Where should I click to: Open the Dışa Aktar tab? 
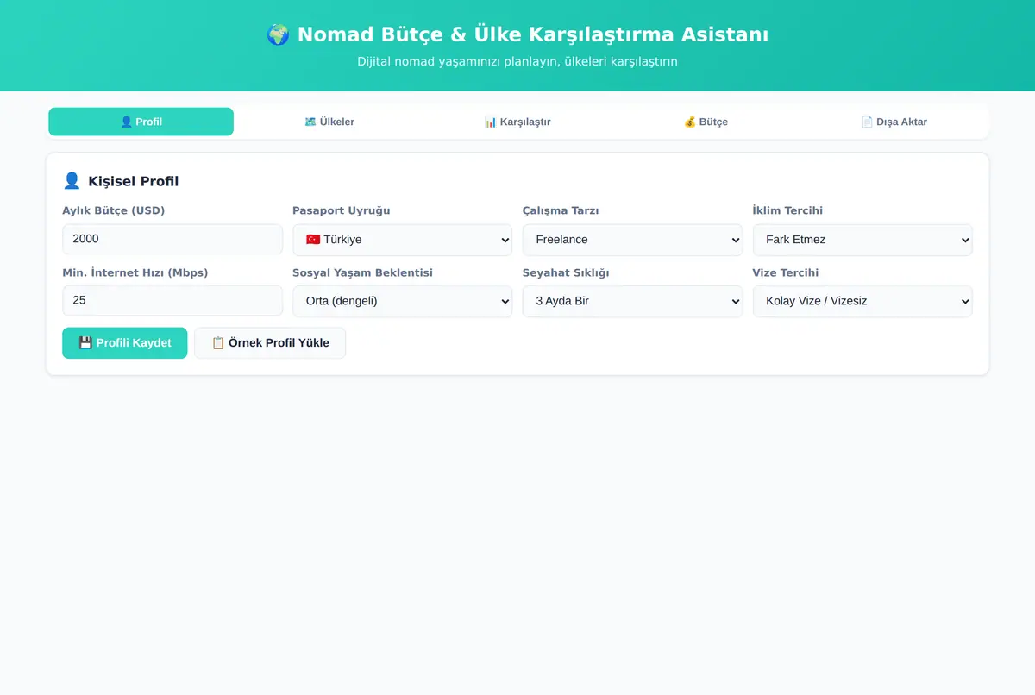pos(894,122)
